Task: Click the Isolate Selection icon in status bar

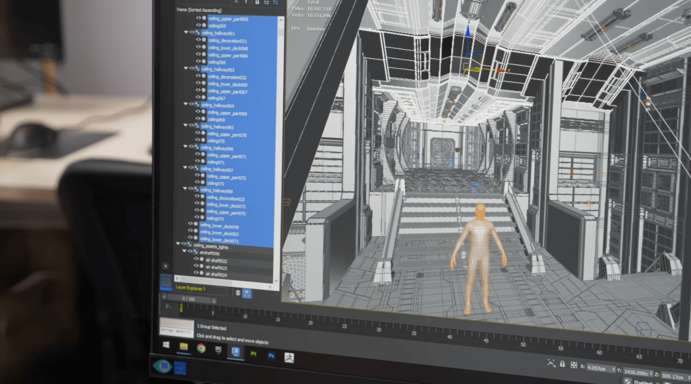Action: (x=551, y=363)
